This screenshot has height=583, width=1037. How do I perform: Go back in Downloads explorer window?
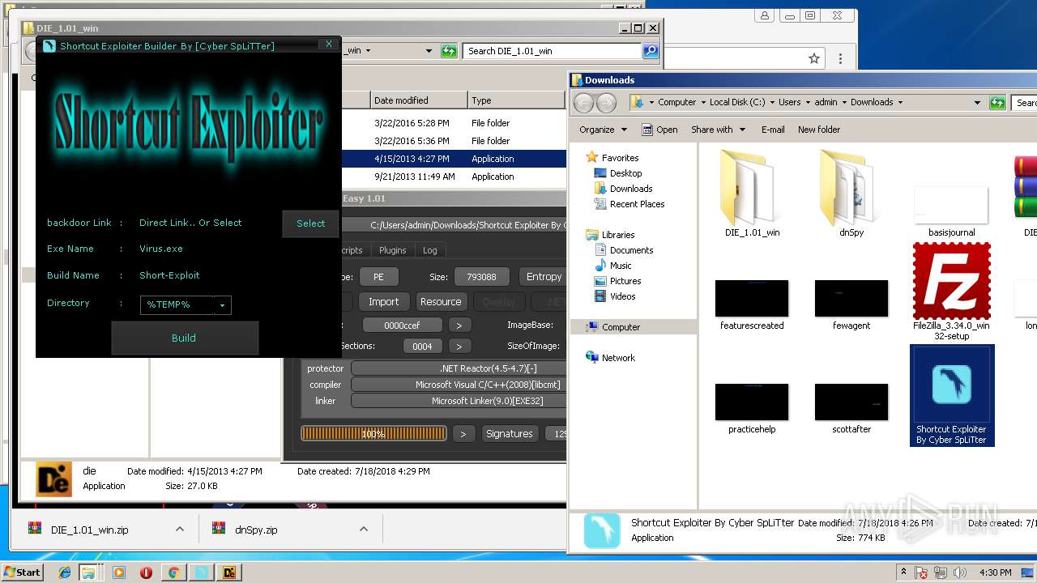pos(583,103)
